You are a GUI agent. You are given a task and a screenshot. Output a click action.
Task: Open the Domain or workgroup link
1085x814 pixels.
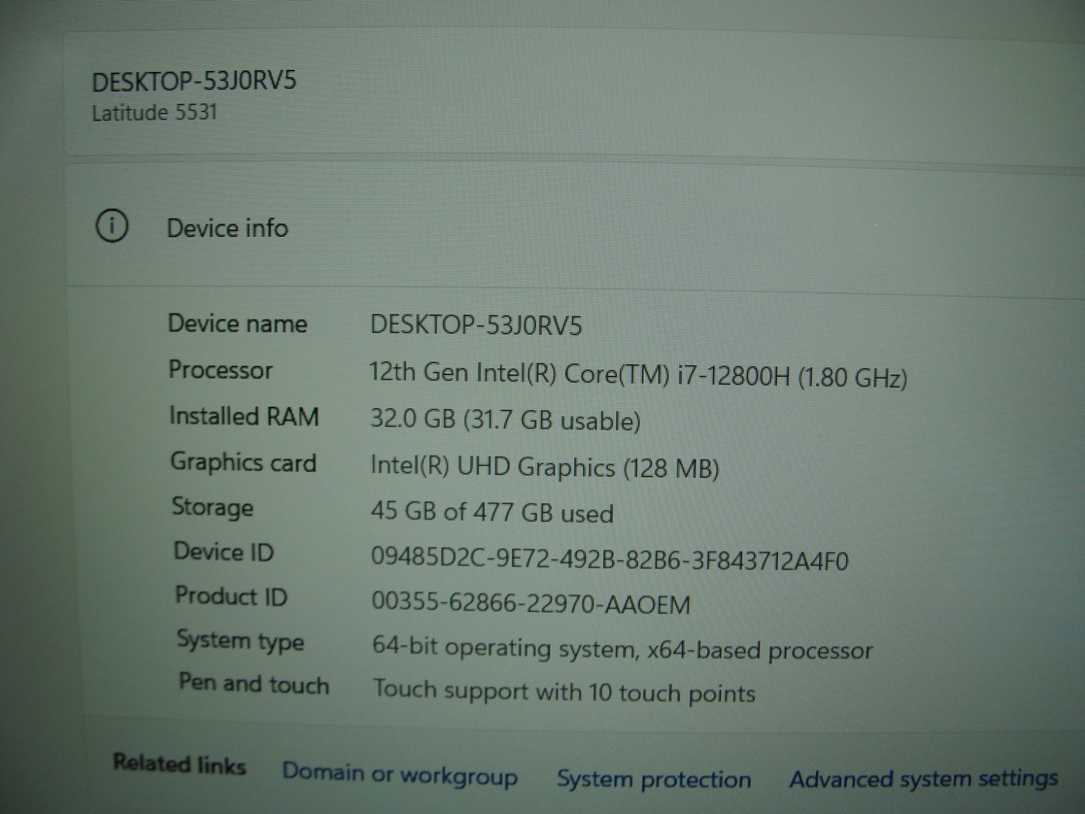[x=400, y=774]
